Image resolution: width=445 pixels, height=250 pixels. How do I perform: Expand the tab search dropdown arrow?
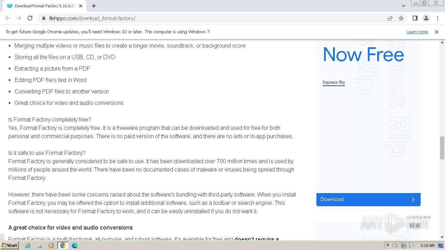pos(404,6)
